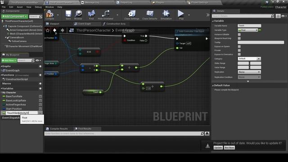Start Play in editor

pyautogui.click(x=181, y=15)
